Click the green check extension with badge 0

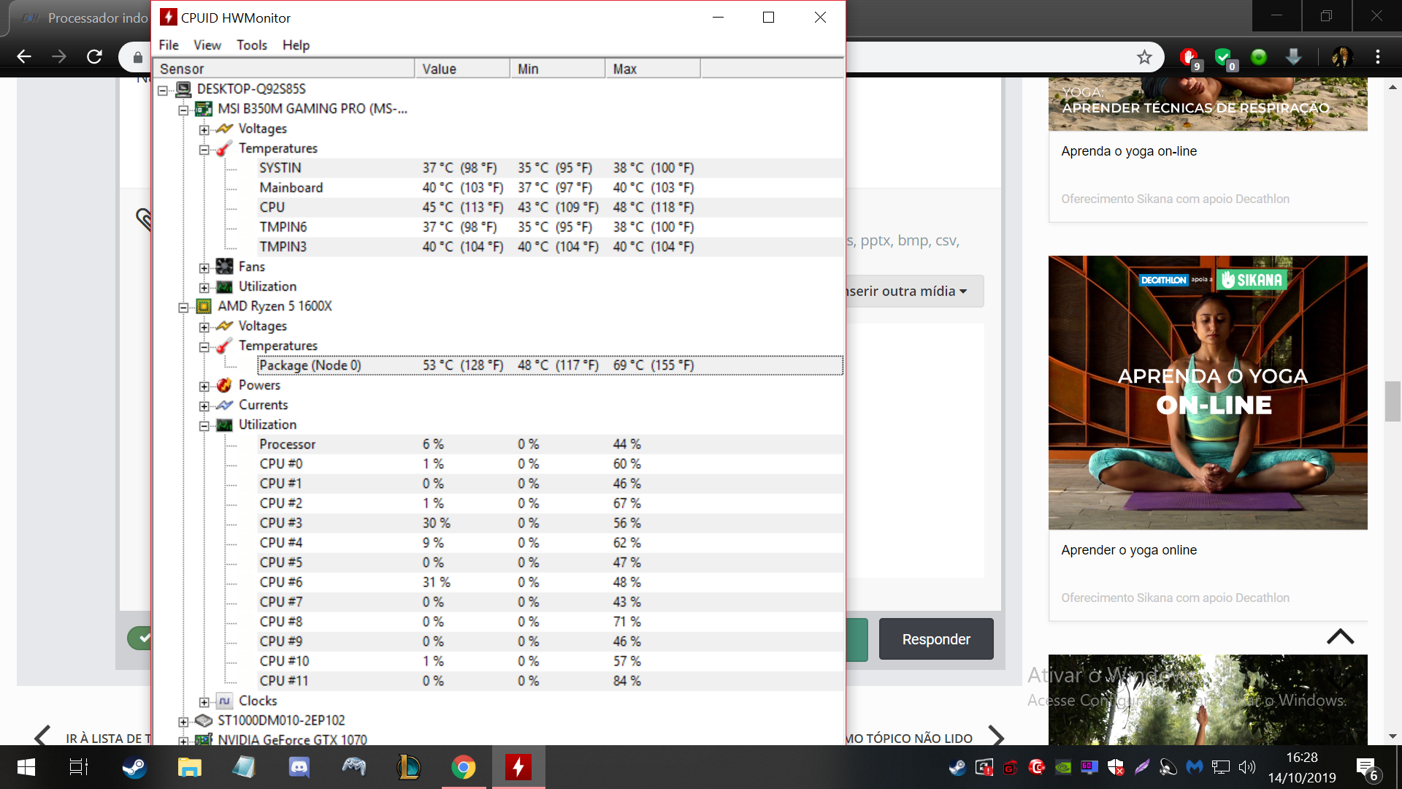[x=1225, y=58]
